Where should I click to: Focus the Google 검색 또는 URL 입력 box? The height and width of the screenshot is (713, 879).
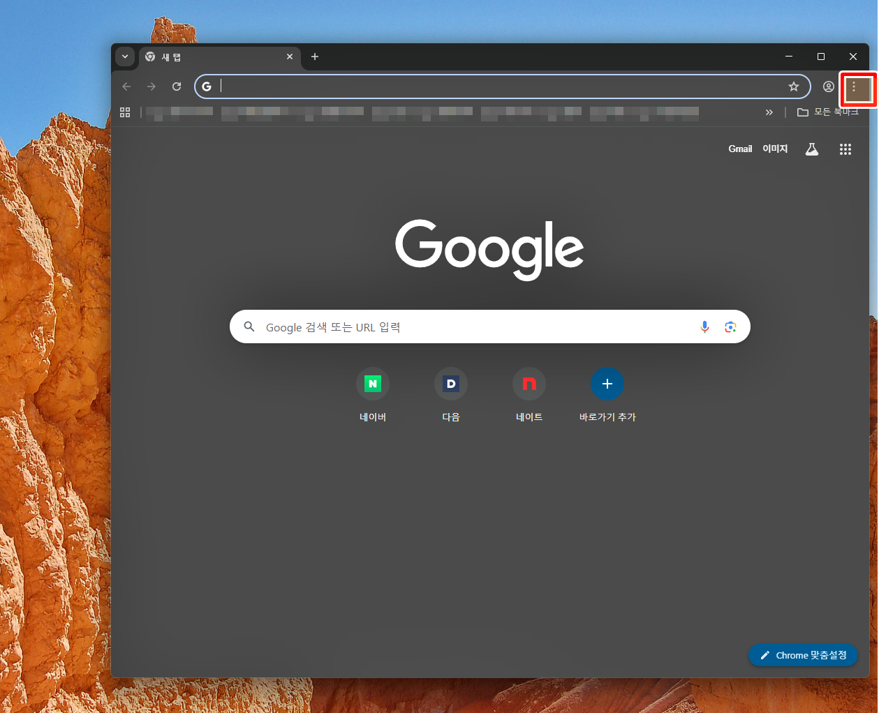click(x=490, y=327)
